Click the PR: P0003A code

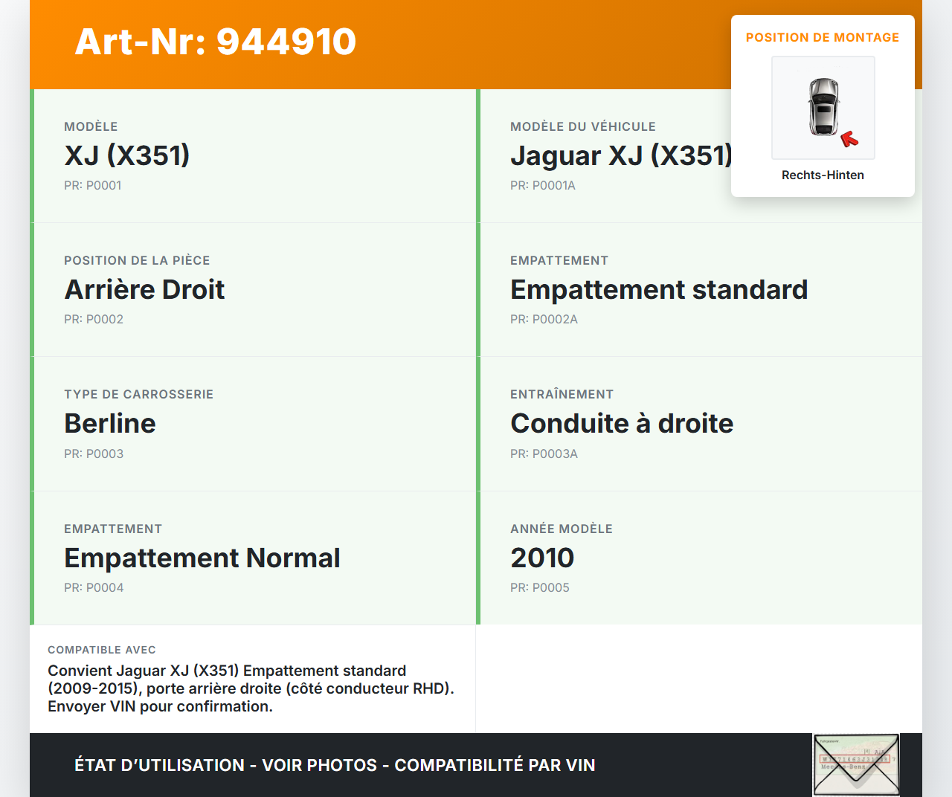[x=544, y=454]
